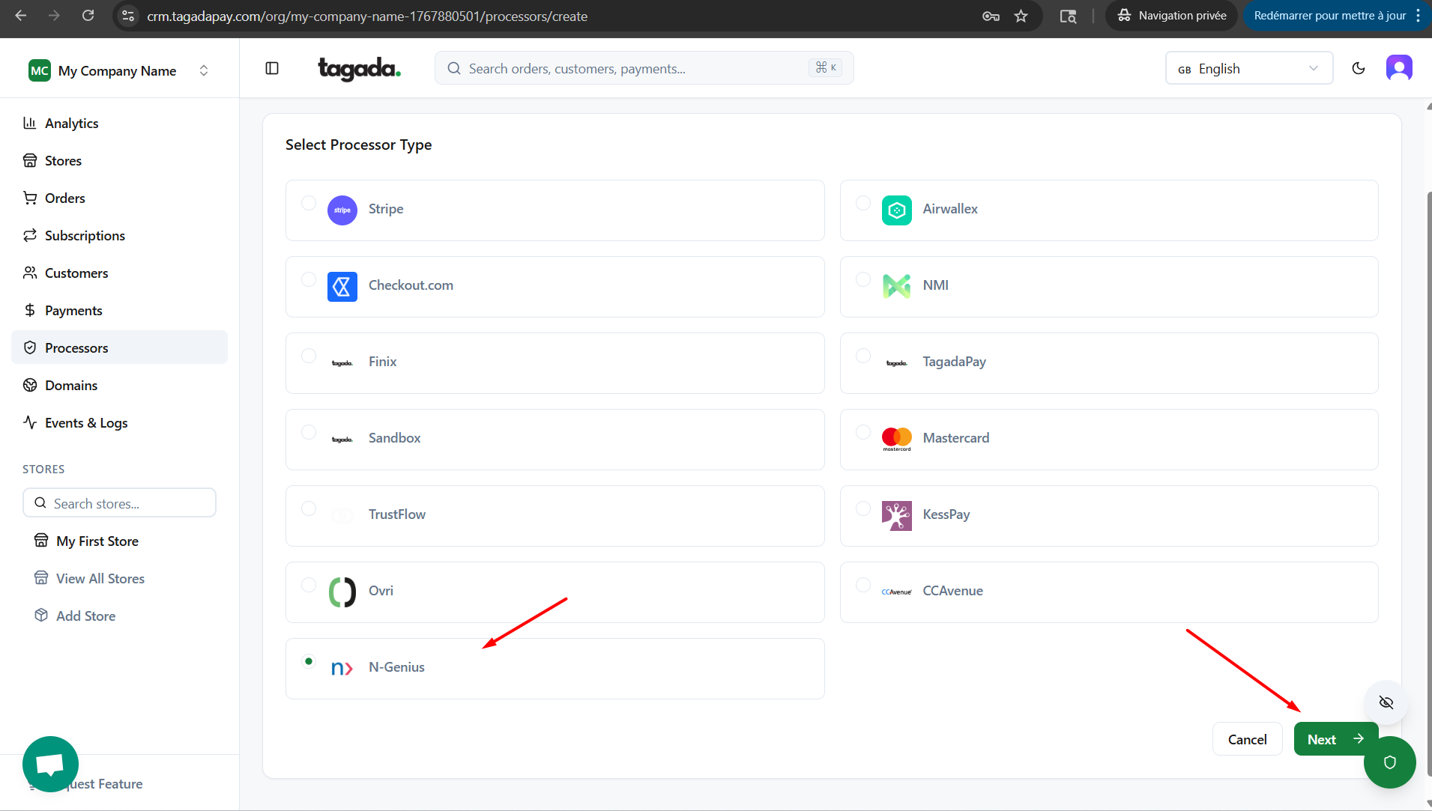This screenshot has height=811, width=1432.
Task: Bookmark this page with the star icon
Action: (x=1021, y=16)
